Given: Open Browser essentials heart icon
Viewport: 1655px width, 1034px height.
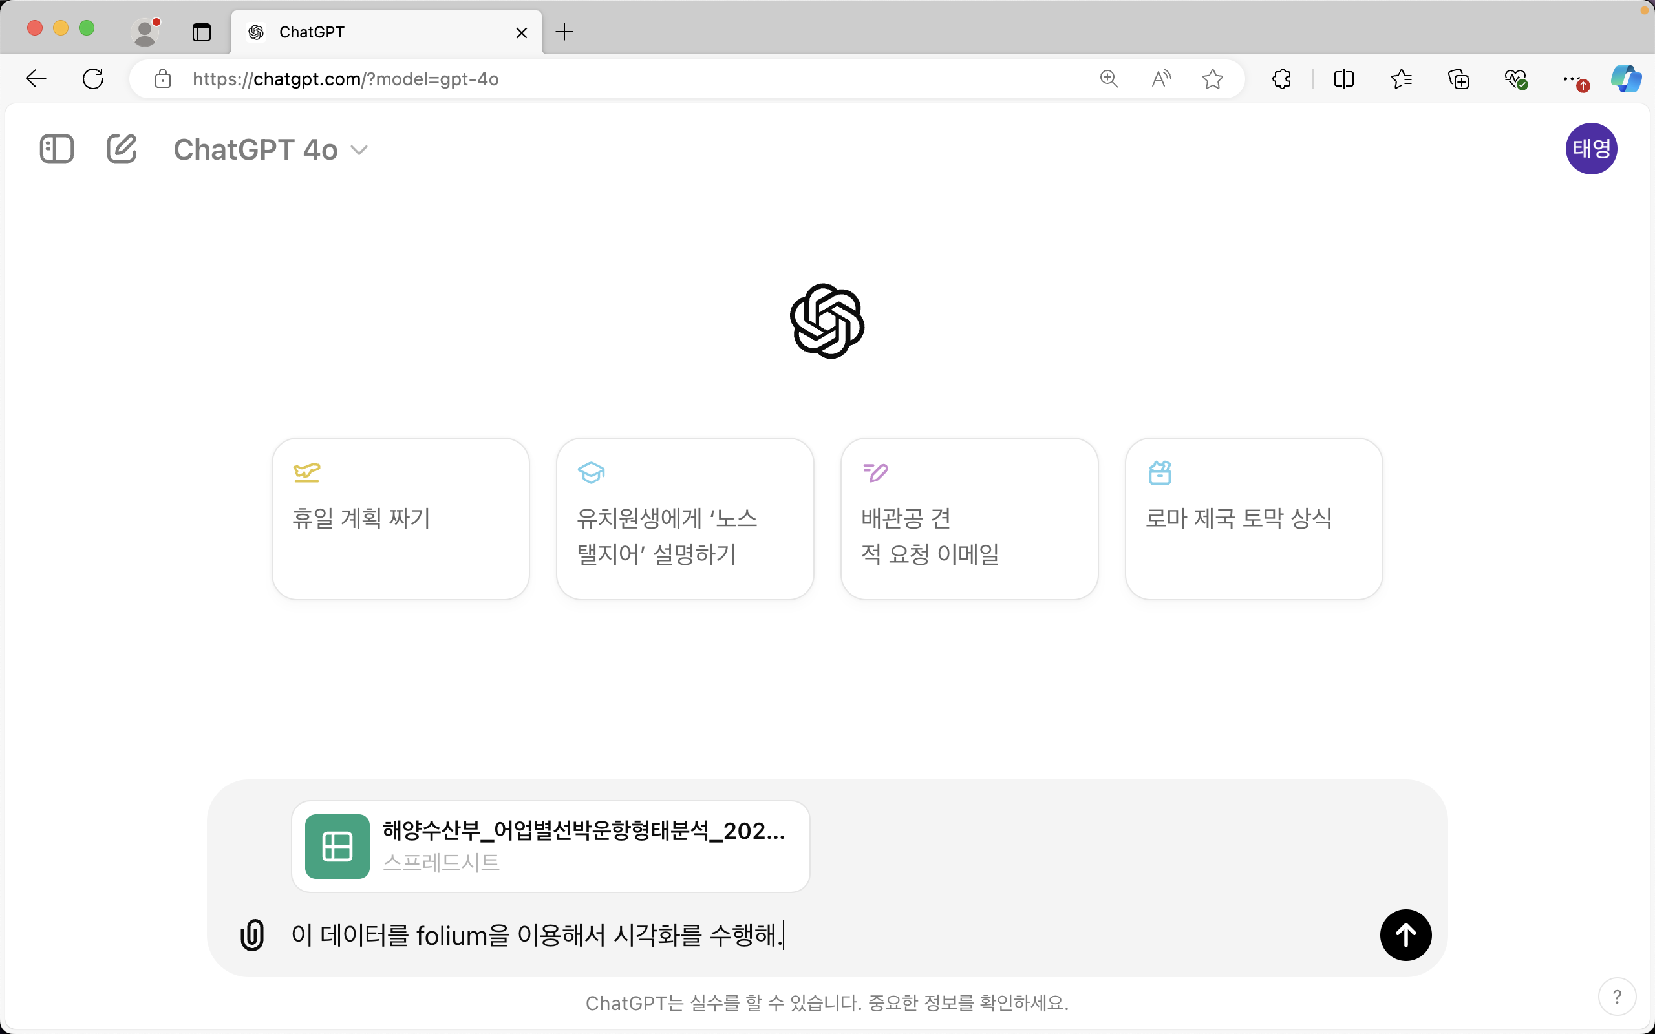Looking at the screenshot, I should (x=1516, y=79).
